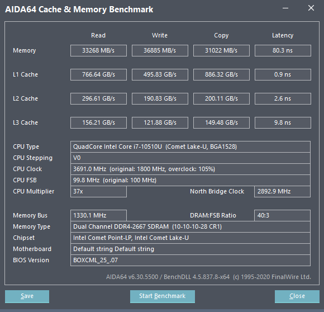Select the CPU Clock 3691.0 MHz field
This screenshot has width=324, height=312.
tap(190, 169)
